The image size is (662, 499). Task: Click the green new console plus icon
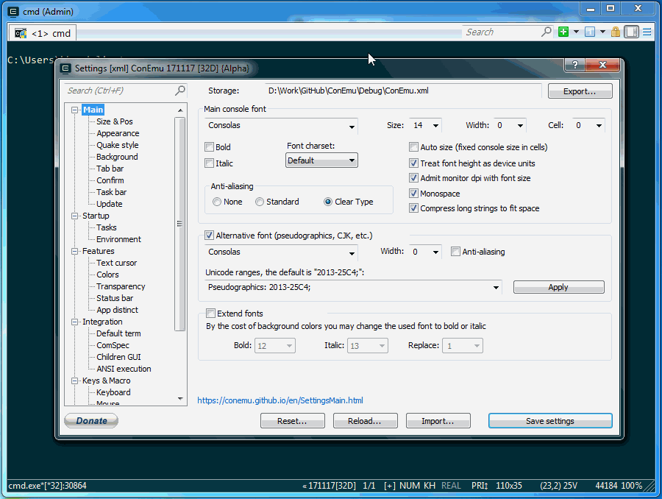[x=563, y=32]
